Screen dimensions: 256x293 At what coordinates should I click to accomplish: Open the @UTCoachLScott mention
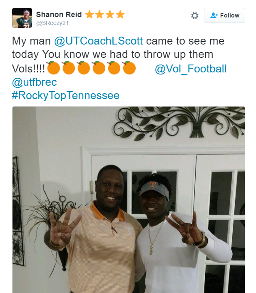pos(99,41)
